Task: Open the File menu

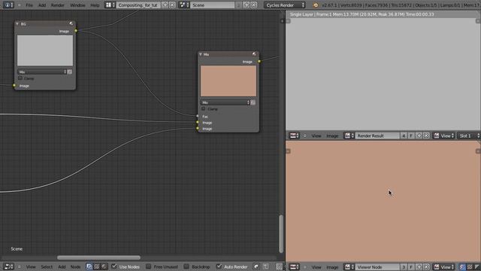Action: click(x=29, y=5)
